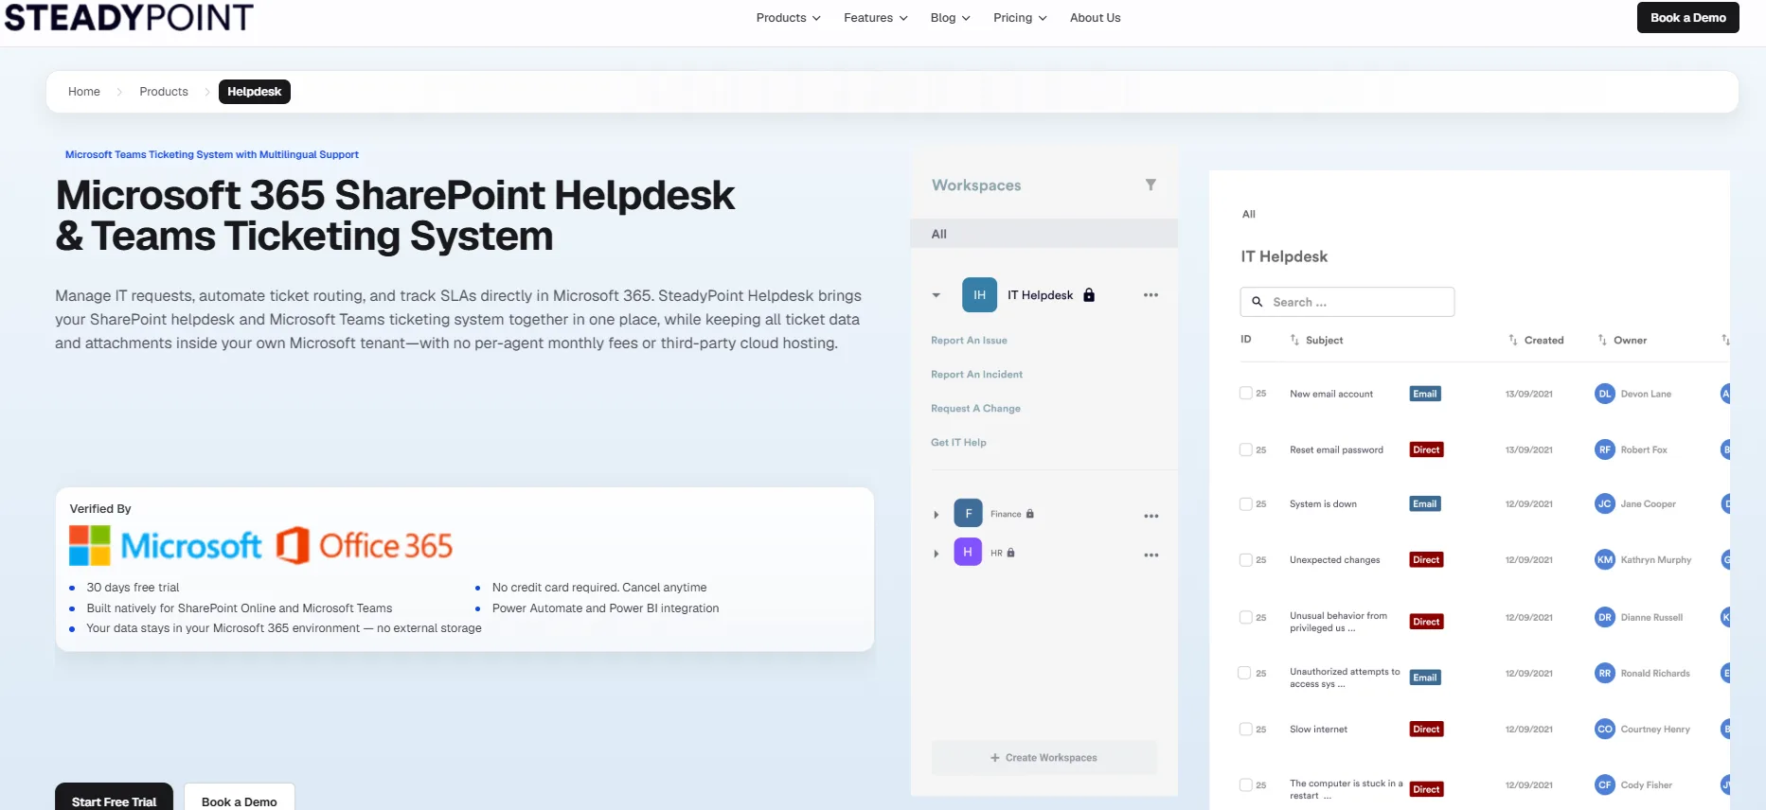Check the Reset email password ticket box
The height and width of the screenshot is (810, 1766).
pos(1245,449)
